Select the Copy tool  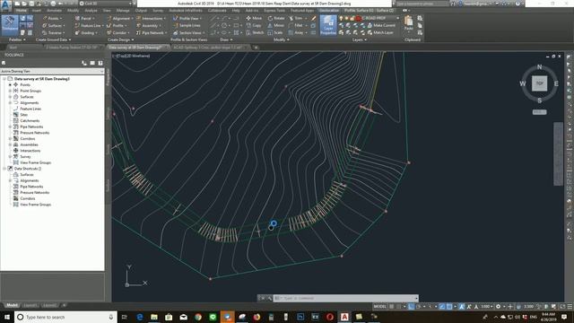254,25
